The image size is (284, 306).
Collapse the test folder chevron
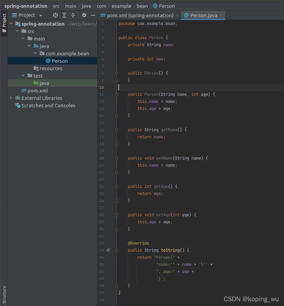[x=23, y=75]
